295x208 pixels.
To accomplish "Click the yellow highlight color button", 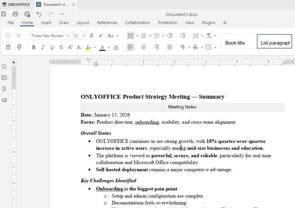I will [88, 48].
